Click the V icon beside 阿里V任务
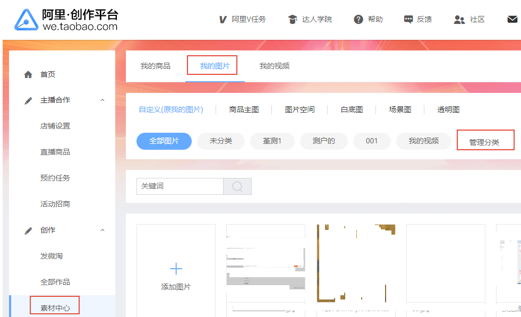521x317 pixels. [223, 20]
